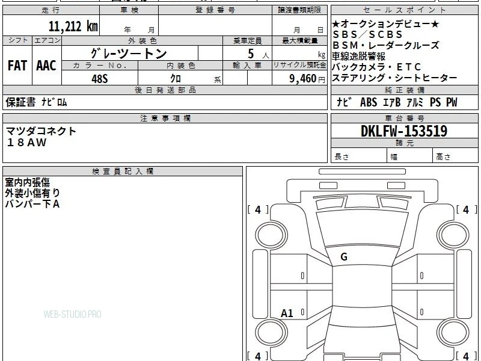
Task: Click the 保証書 text
Action: 20,102
